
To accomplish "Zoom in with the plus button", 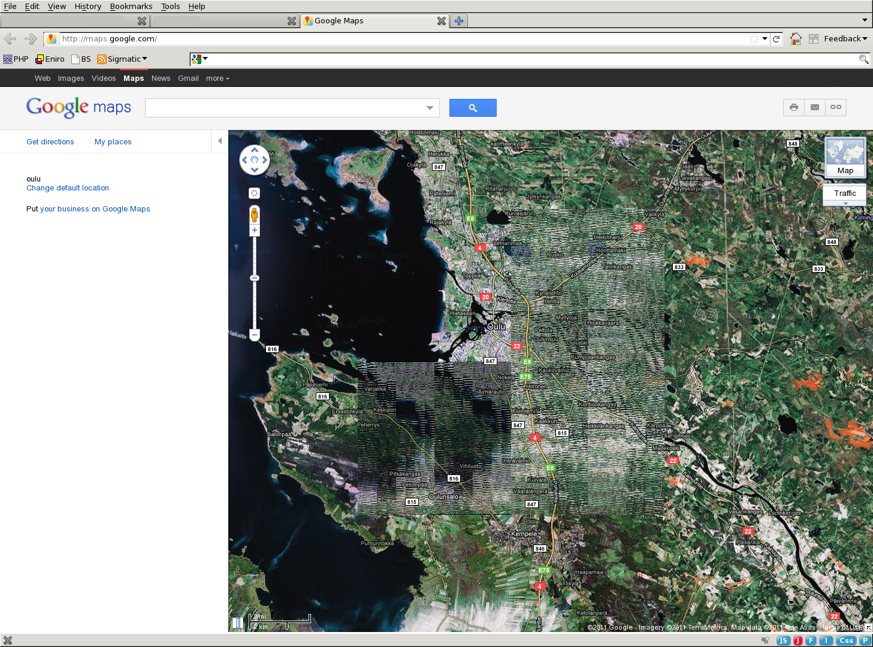I will pyautogui.click(x=254, y=231).
